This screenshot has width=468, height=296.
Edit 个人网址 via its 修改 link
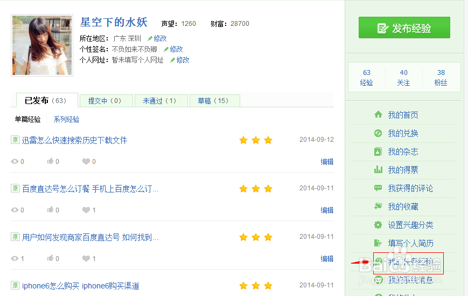[183, 60]
